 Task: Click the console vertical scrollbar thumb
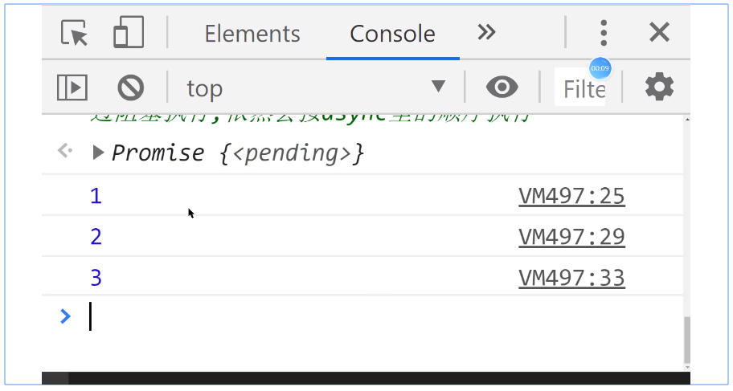pos(686,340)
